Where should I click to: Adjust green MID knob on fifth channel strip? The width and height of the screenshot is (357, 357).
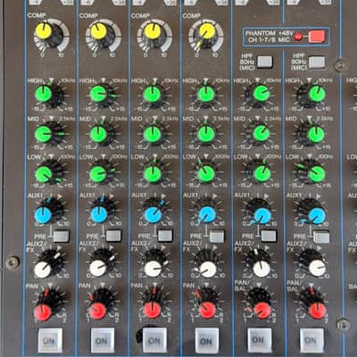[x=262, y=133]
